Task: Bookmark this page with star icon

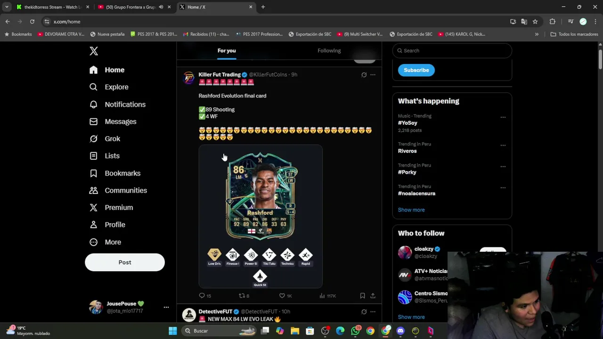Action: point(535,22)
